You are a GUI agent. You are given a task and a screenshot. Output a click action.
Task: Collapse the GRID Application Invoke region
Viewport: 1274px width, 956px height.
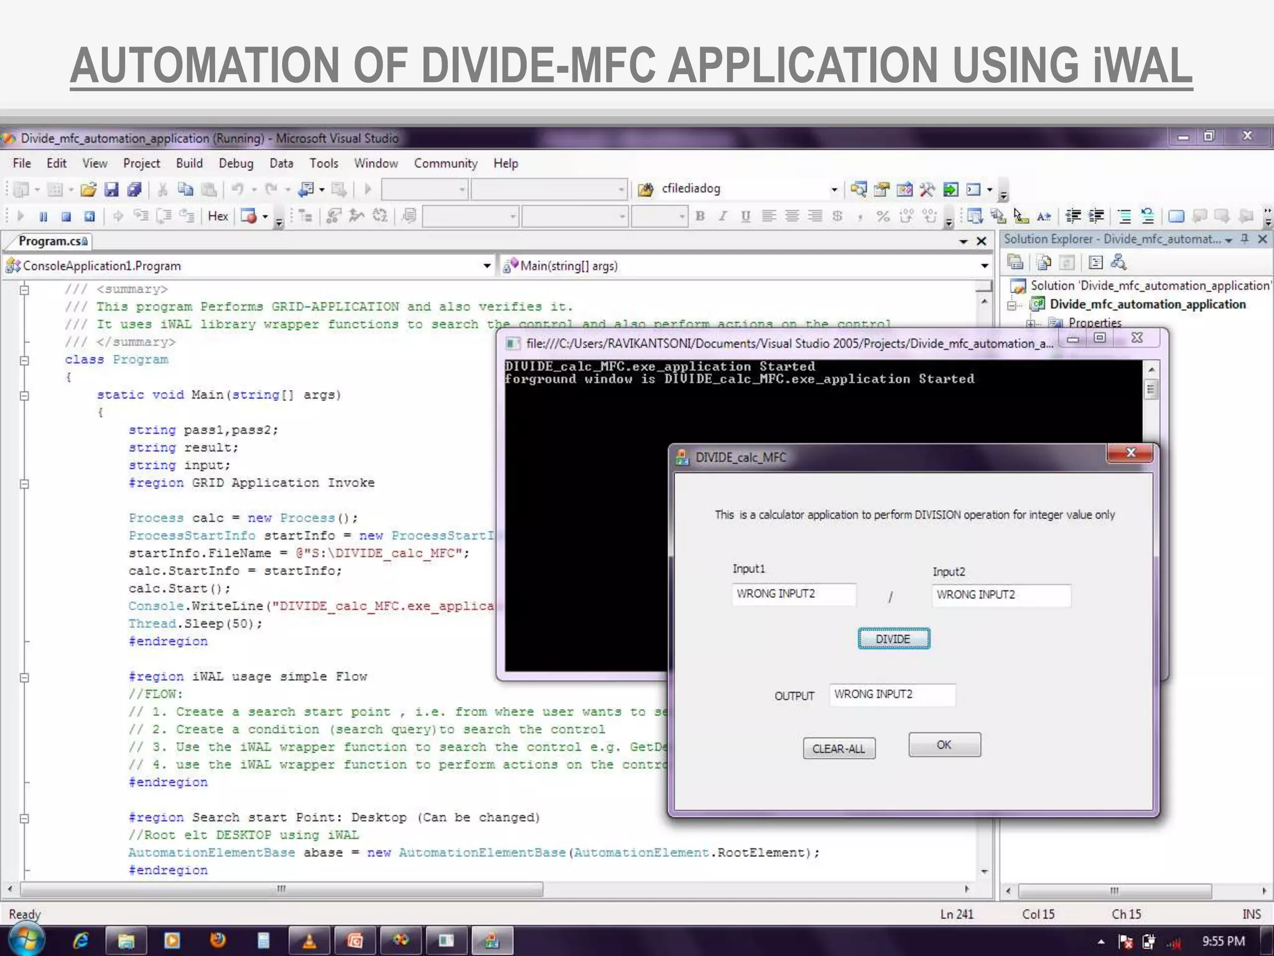click(x=24, y=484)
